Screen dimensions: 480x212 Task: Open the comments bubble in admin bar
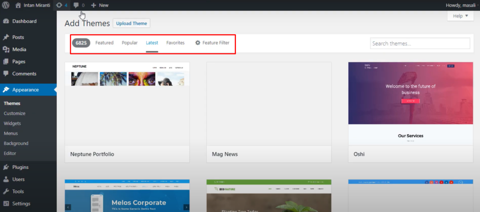pos(76,5)
